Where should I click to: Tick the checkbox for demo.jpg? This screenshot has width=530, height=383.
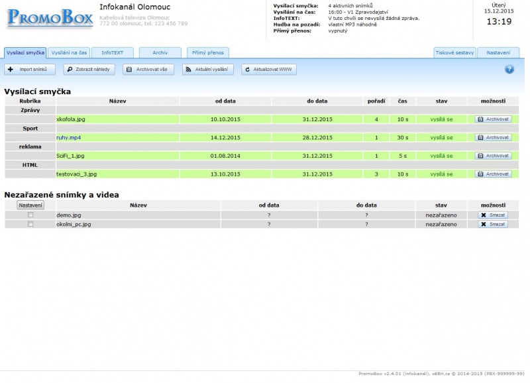[x=30, y=215]
